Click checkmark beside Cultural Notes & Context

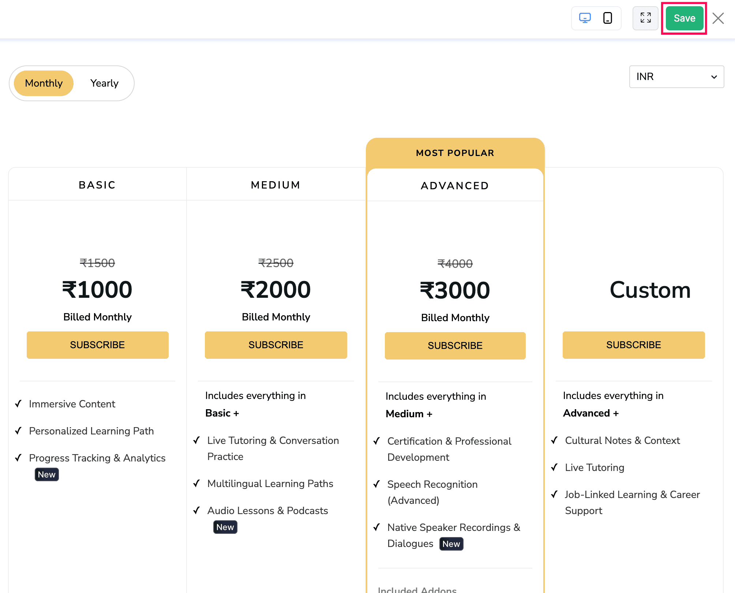555,440
